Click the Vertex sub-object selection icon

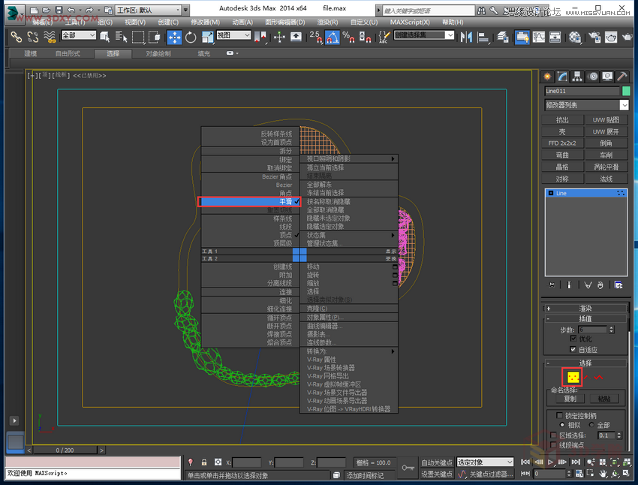point(573,378)
